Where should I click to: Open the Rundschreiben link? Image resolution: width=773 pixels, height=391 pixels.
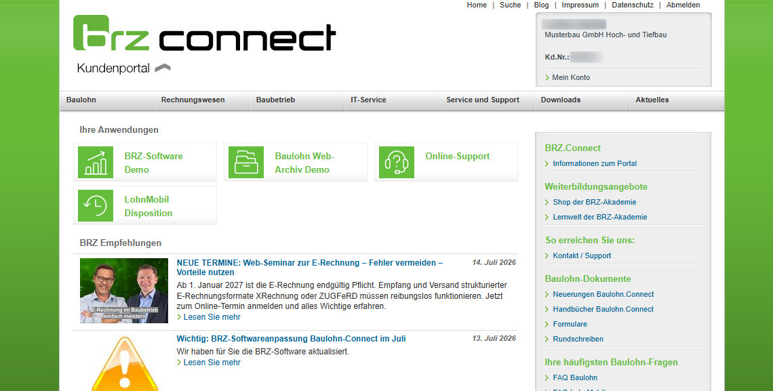click(578, 339)
